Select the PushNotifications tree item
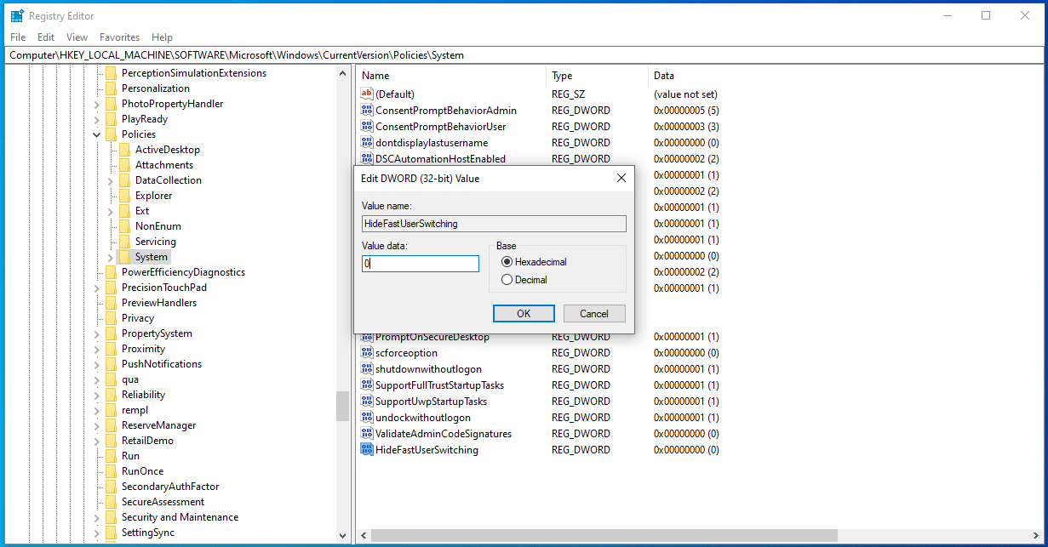The width and height of the screenshot is (1048, 547). tap(162, 364)
